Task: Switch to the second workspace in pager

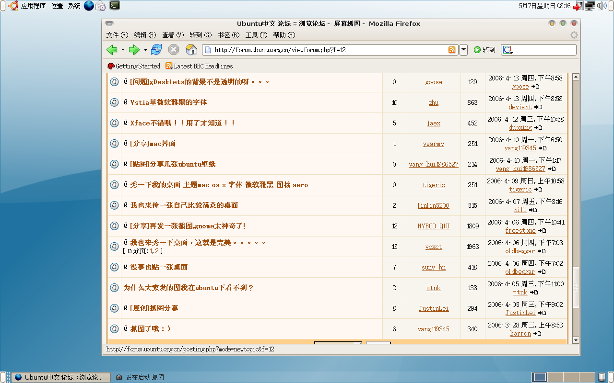Action: (555, 377)
